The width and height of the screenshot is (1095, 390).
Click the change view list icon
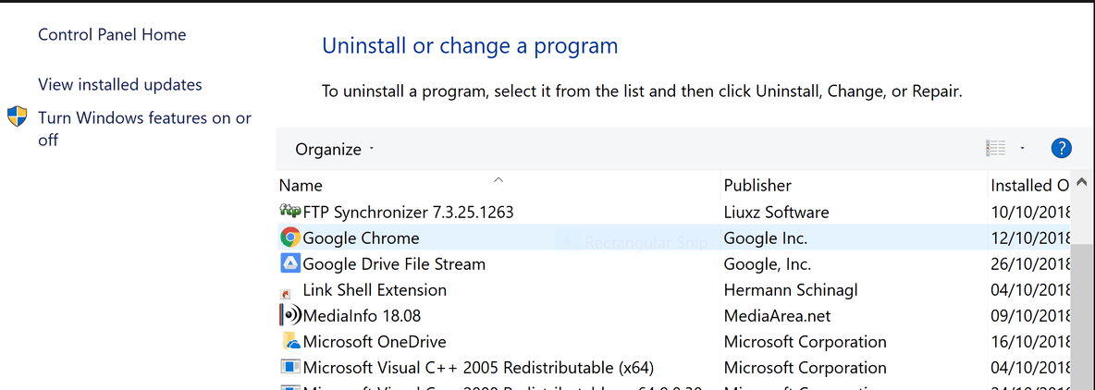(x=995, y=148)
